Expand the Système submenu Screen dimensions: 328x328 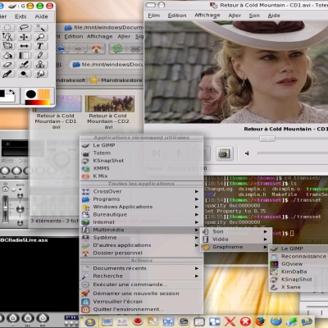point(141,238)
